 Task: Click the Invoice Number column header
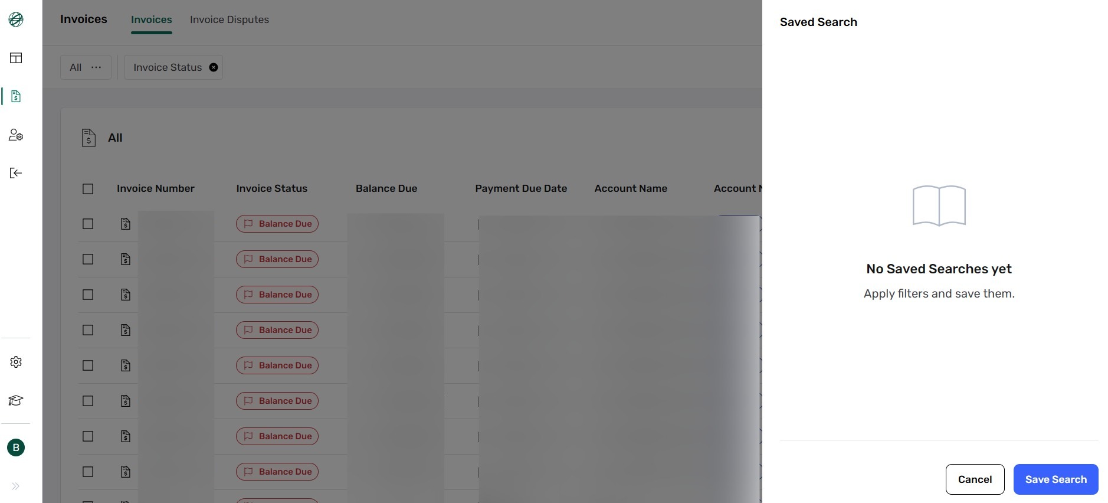pyautogui.click(x=156, y=188)
